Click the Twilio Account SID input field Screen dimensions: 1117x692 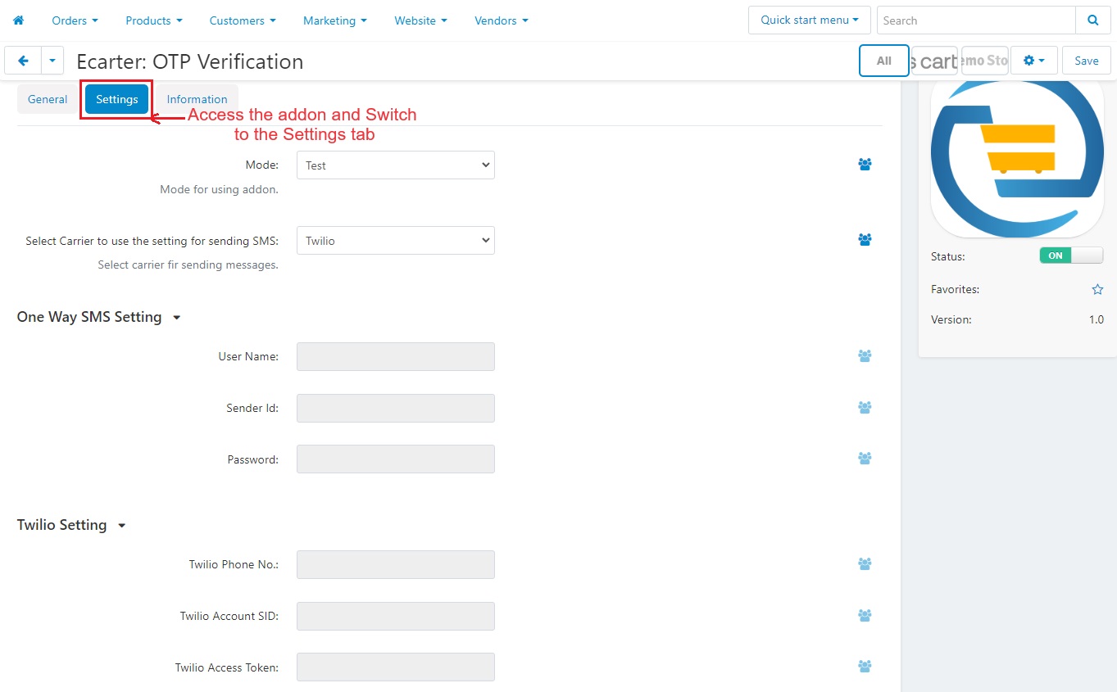pos(395,616)
